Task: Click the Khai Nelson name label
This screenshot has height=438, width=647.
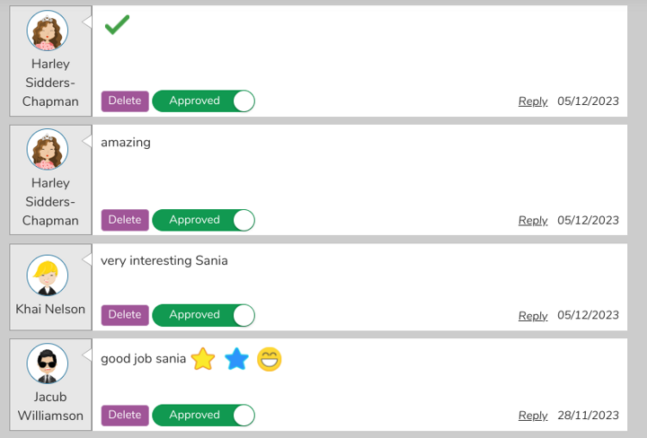Action: (50, 309)
